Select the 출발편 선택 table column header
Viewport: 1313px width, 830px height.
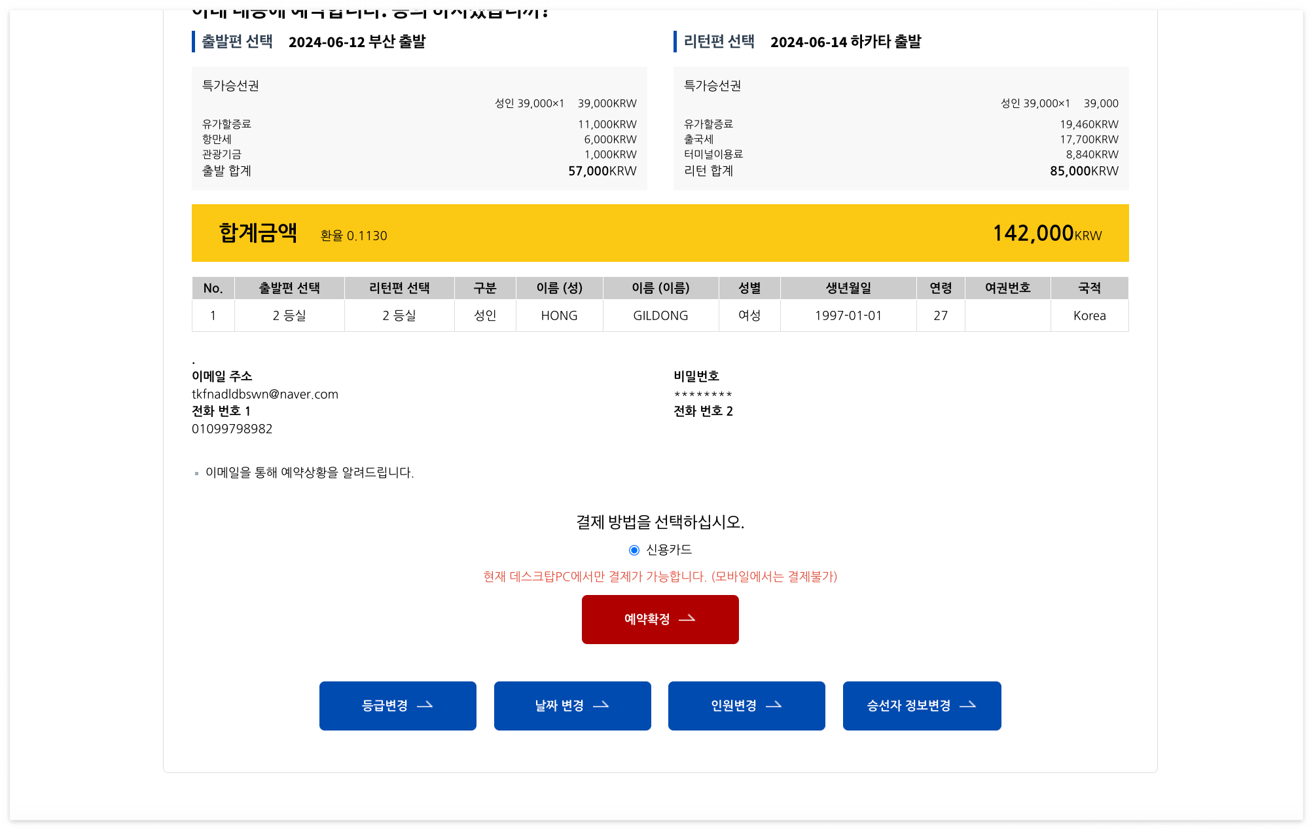pos(289,288)
